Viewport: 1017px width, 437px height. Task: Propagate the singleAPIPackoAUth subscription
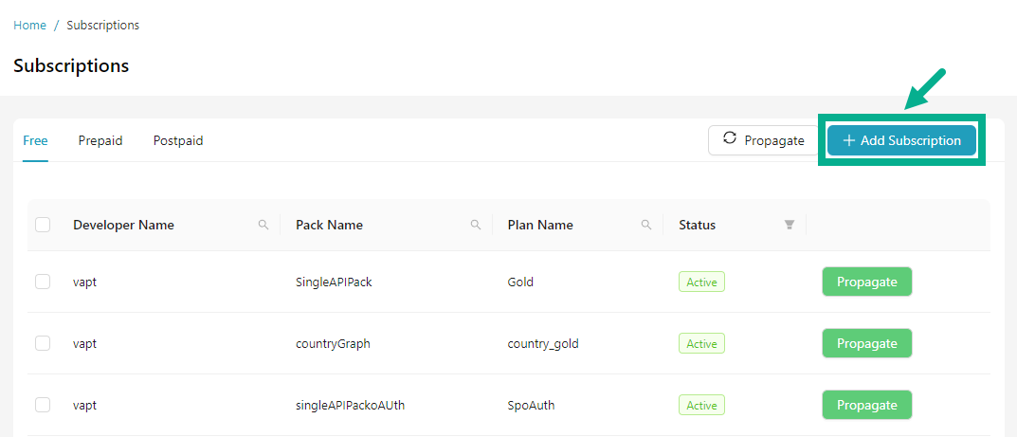pyautogui.click(x=866, y=405)
